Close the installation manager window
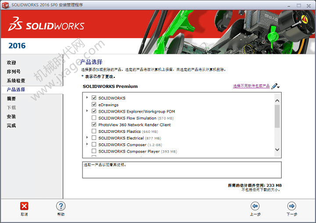The image size is (316, 223). tap(309, 6)
